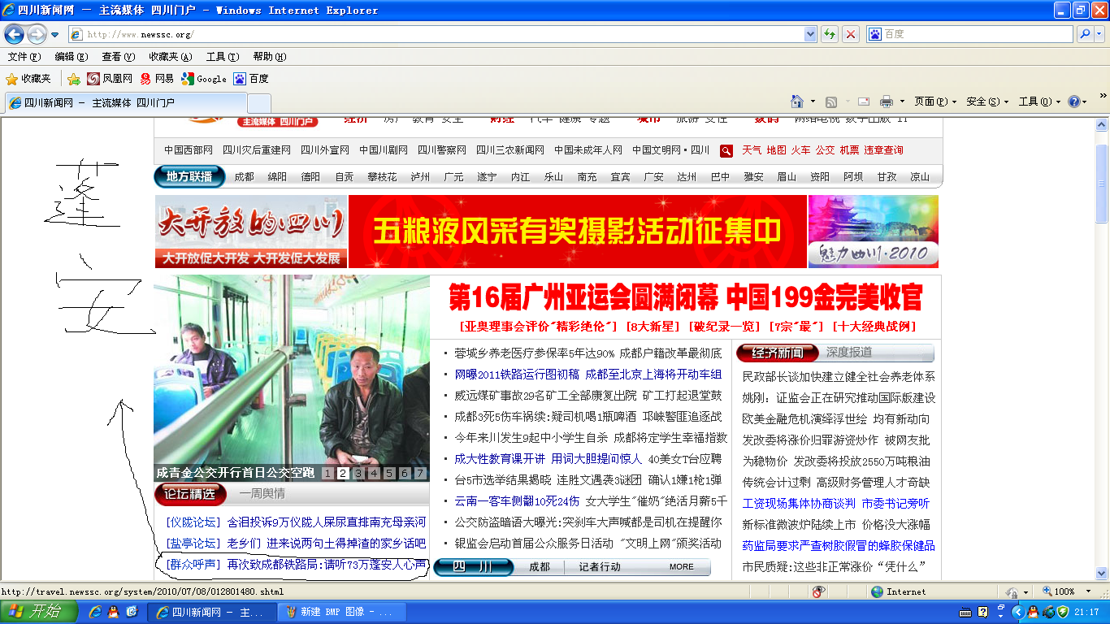Open the Google favorites link
The height and width of the screenshot is (624, 1110).
(204, 79)
